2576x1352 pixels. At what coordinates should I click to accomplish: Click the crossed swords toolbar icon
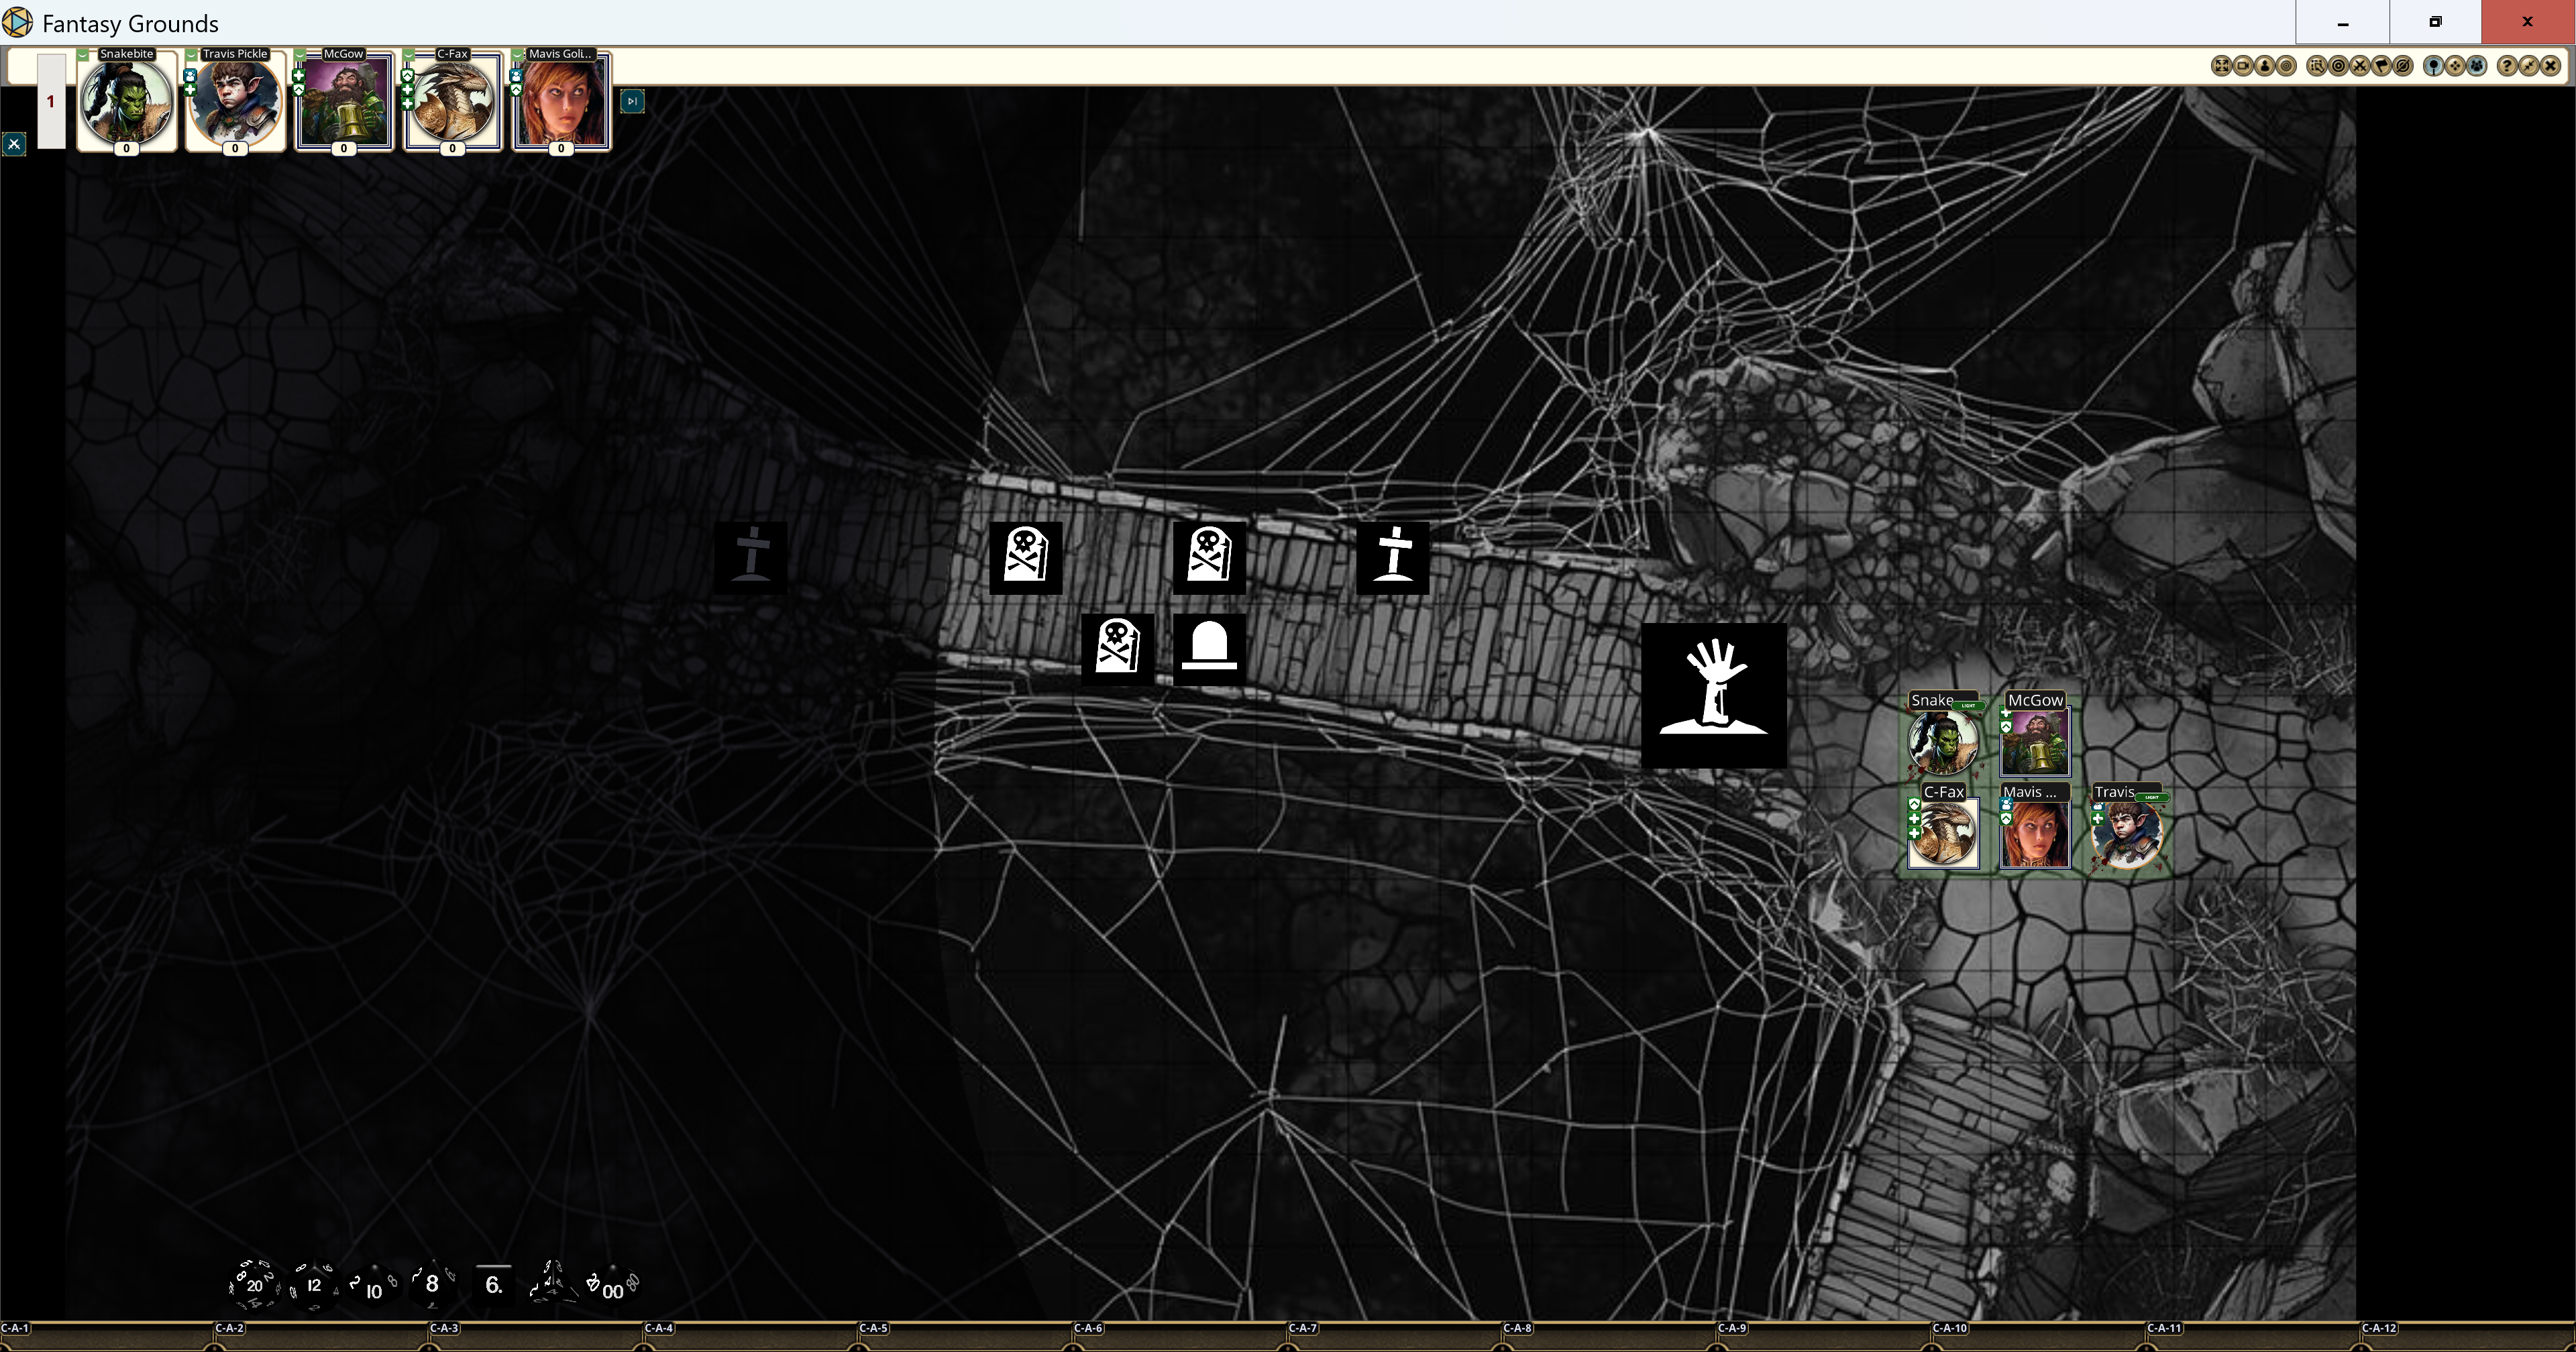[2360, 66]
